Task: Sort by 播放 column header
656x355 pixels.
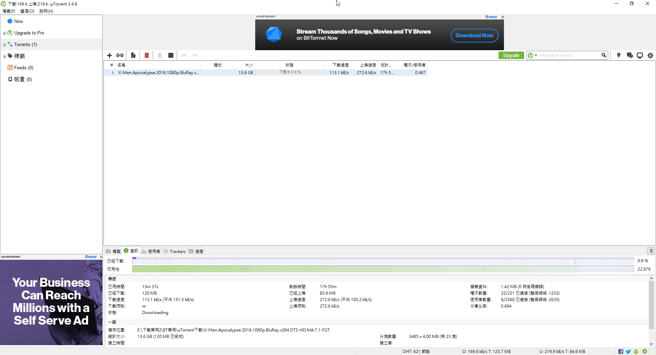Action: tap(217, 65)
